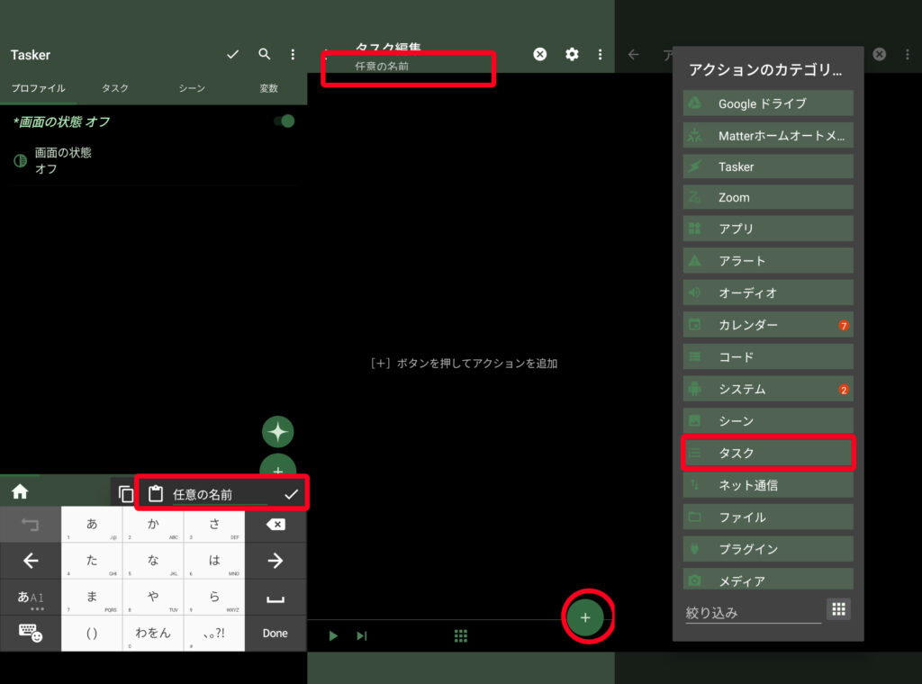Image resolution: width=922 pixels, height=684 pixels.
Task: Confirm the name with the checkmark
Action: point(290,494)
